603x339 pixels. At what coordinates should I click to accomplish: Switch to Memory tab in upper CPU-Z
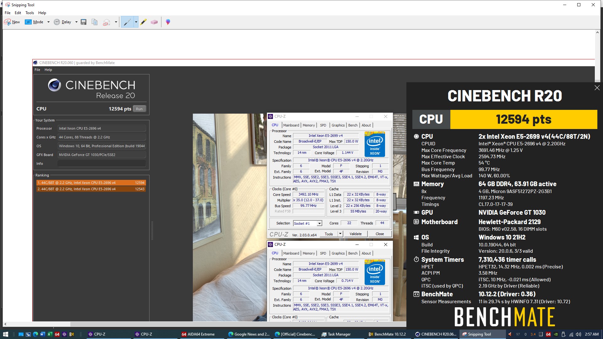(309, 125)
